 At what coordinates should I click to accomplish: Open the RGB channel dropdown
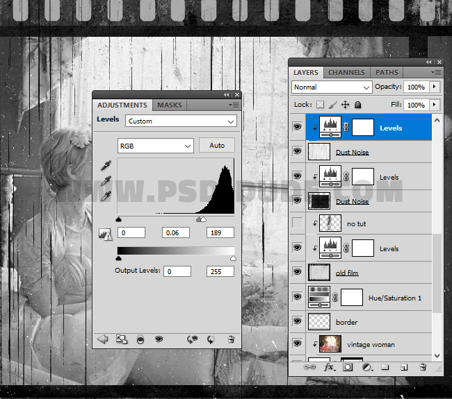[x=155, y=146]
